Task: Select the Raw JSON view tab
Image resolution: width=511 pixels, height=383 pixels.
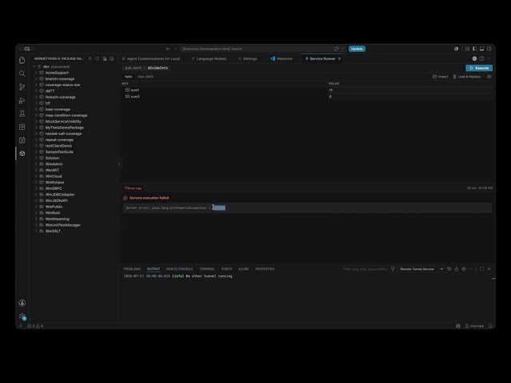Action: click(145, 77)
